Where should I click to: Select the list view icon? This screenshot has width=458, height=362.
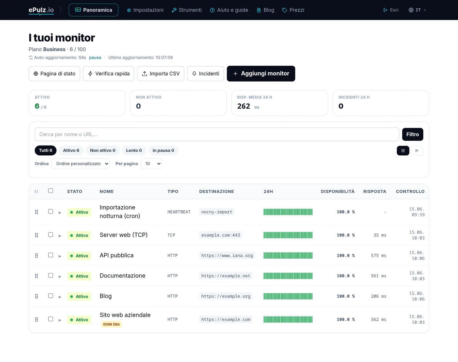click(403, 151)
